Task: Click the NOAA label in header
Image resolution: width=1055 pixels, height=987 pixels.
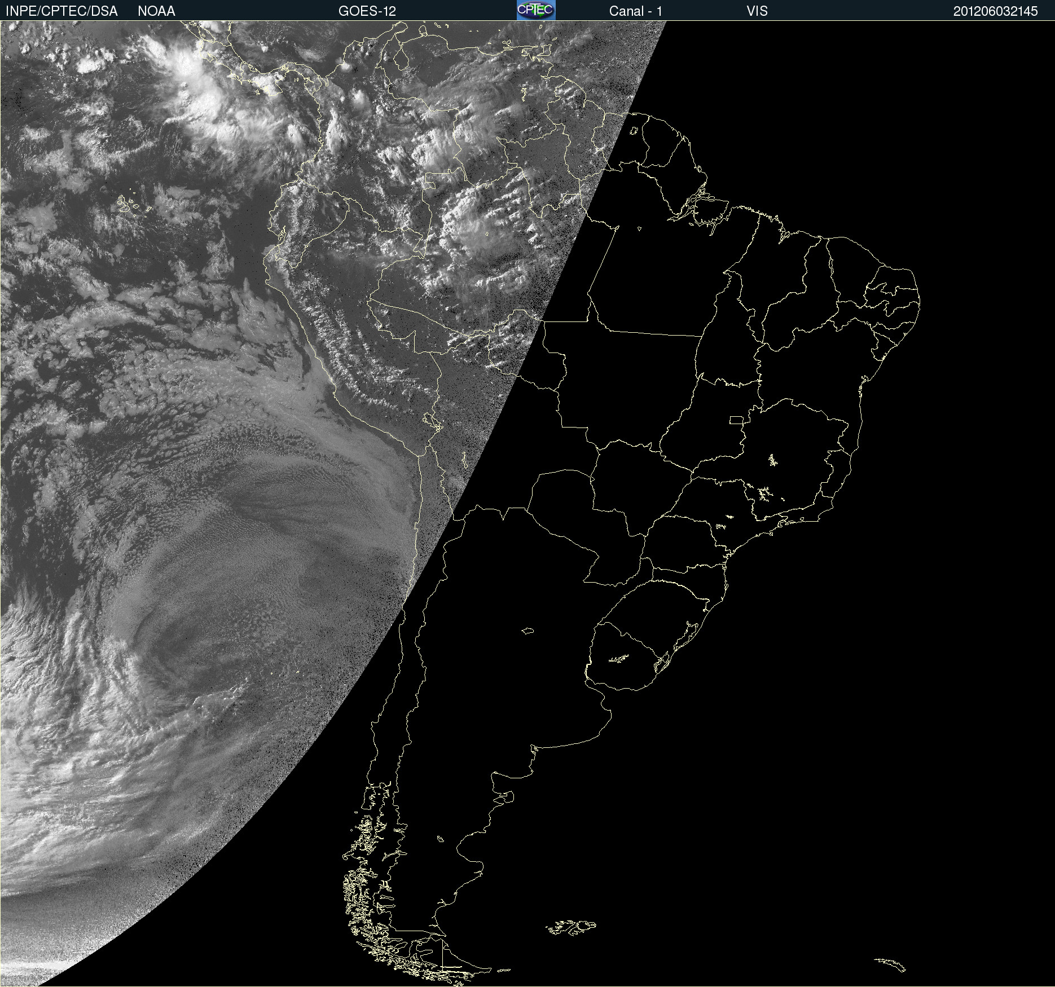Action: pos(156,11)
